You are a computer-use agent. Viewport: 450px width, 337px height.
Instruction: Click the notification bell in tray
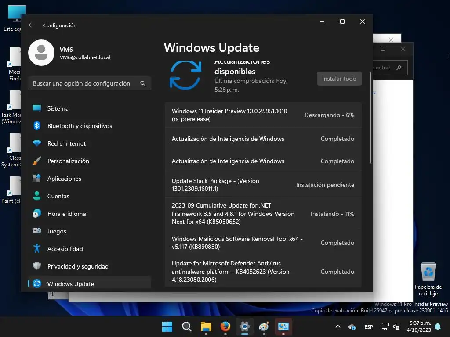coord(438,326)
